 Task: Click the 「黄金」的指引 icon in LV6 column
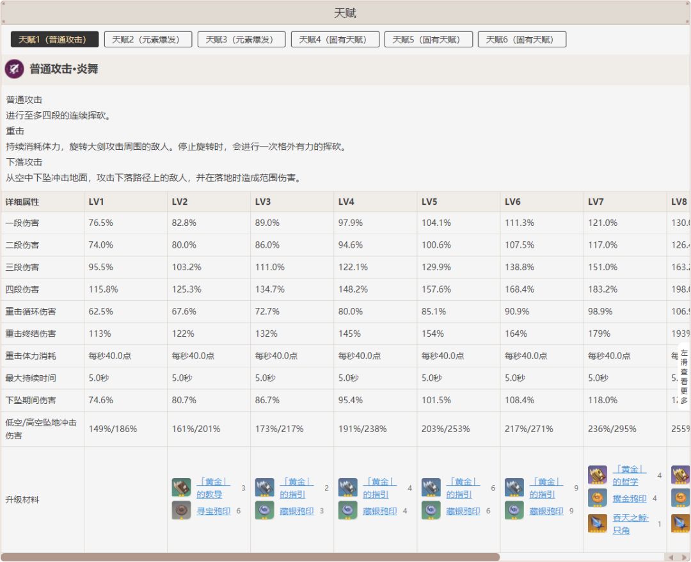tap(514, 488)
